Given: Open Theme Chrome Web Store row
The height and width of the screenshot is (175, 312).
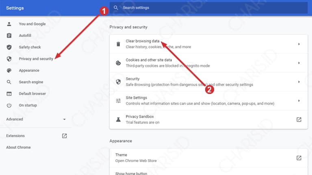Looking at the screenshot, I should point(208,158).
